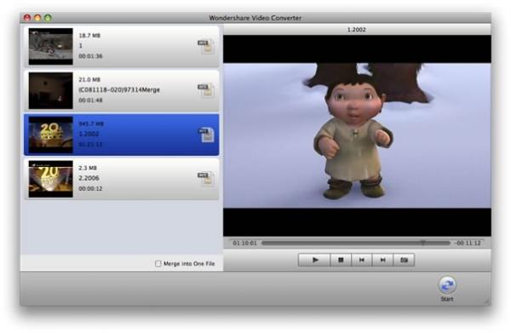Click the 1.2002 preview title

click(357, 30)
